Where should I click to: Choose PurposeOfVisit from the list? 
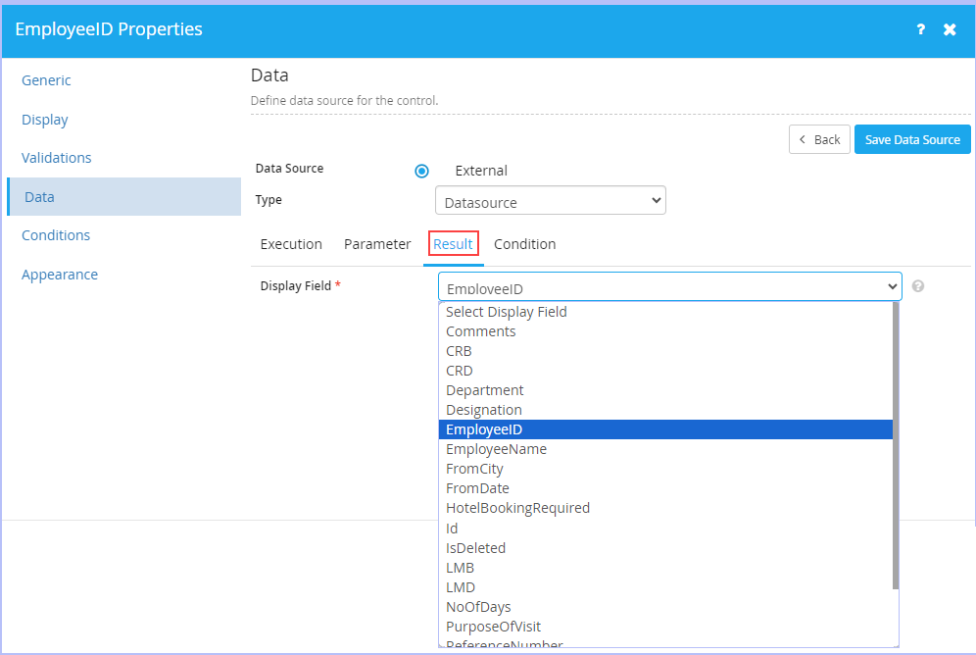pyautogui.click(x=665, y=627)
